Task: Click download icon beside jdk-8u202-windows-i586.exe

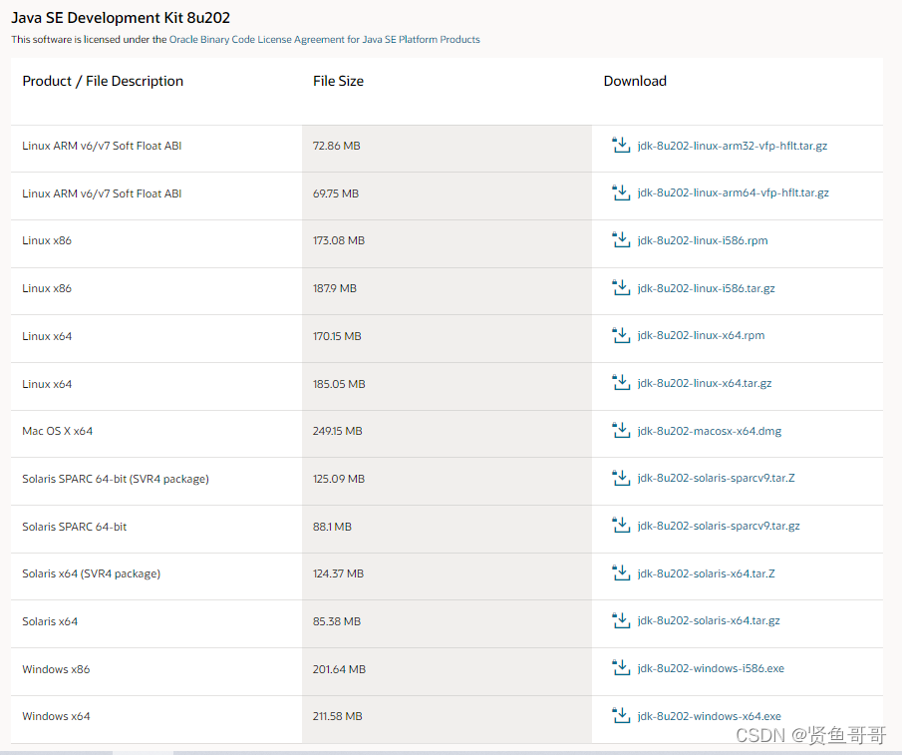Action: point(621,668)
